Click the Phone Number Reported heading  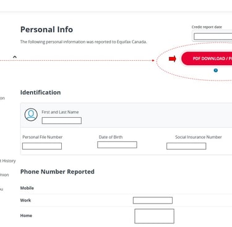(58, 172)
